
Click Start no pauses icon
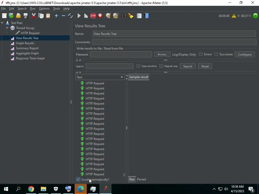(86, 16)
